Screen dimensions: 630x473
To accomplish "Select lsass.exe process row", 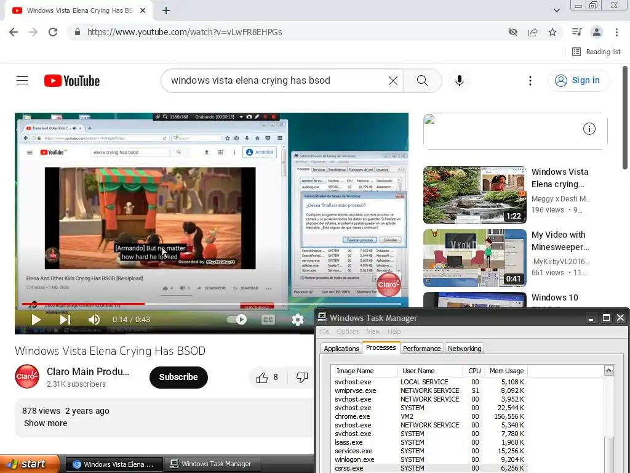I will [x=429, y=442].
